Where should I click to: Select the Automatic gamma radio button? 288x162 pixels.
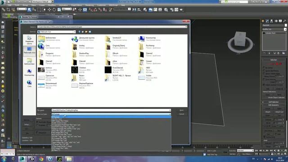(37, 122)
